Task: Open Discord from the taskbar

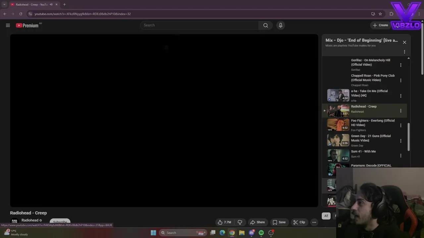Action: (x=251, y=233)
